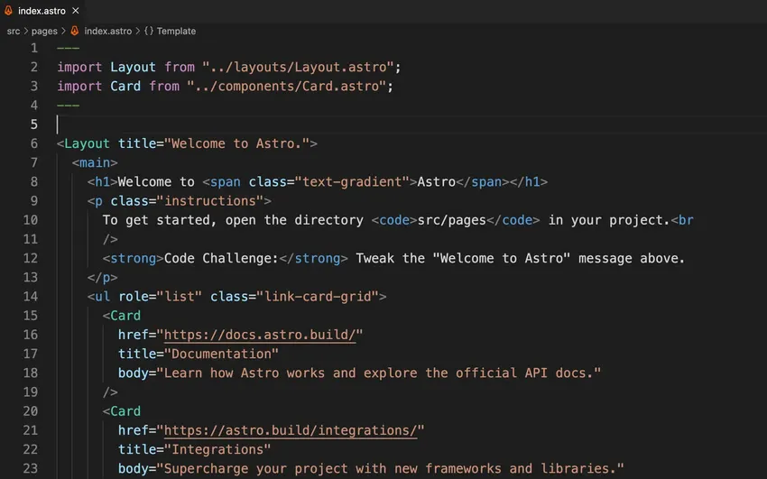The image size is (767, 479).
Task: Click the Card tag on line 15
Action: click(122, 316)
